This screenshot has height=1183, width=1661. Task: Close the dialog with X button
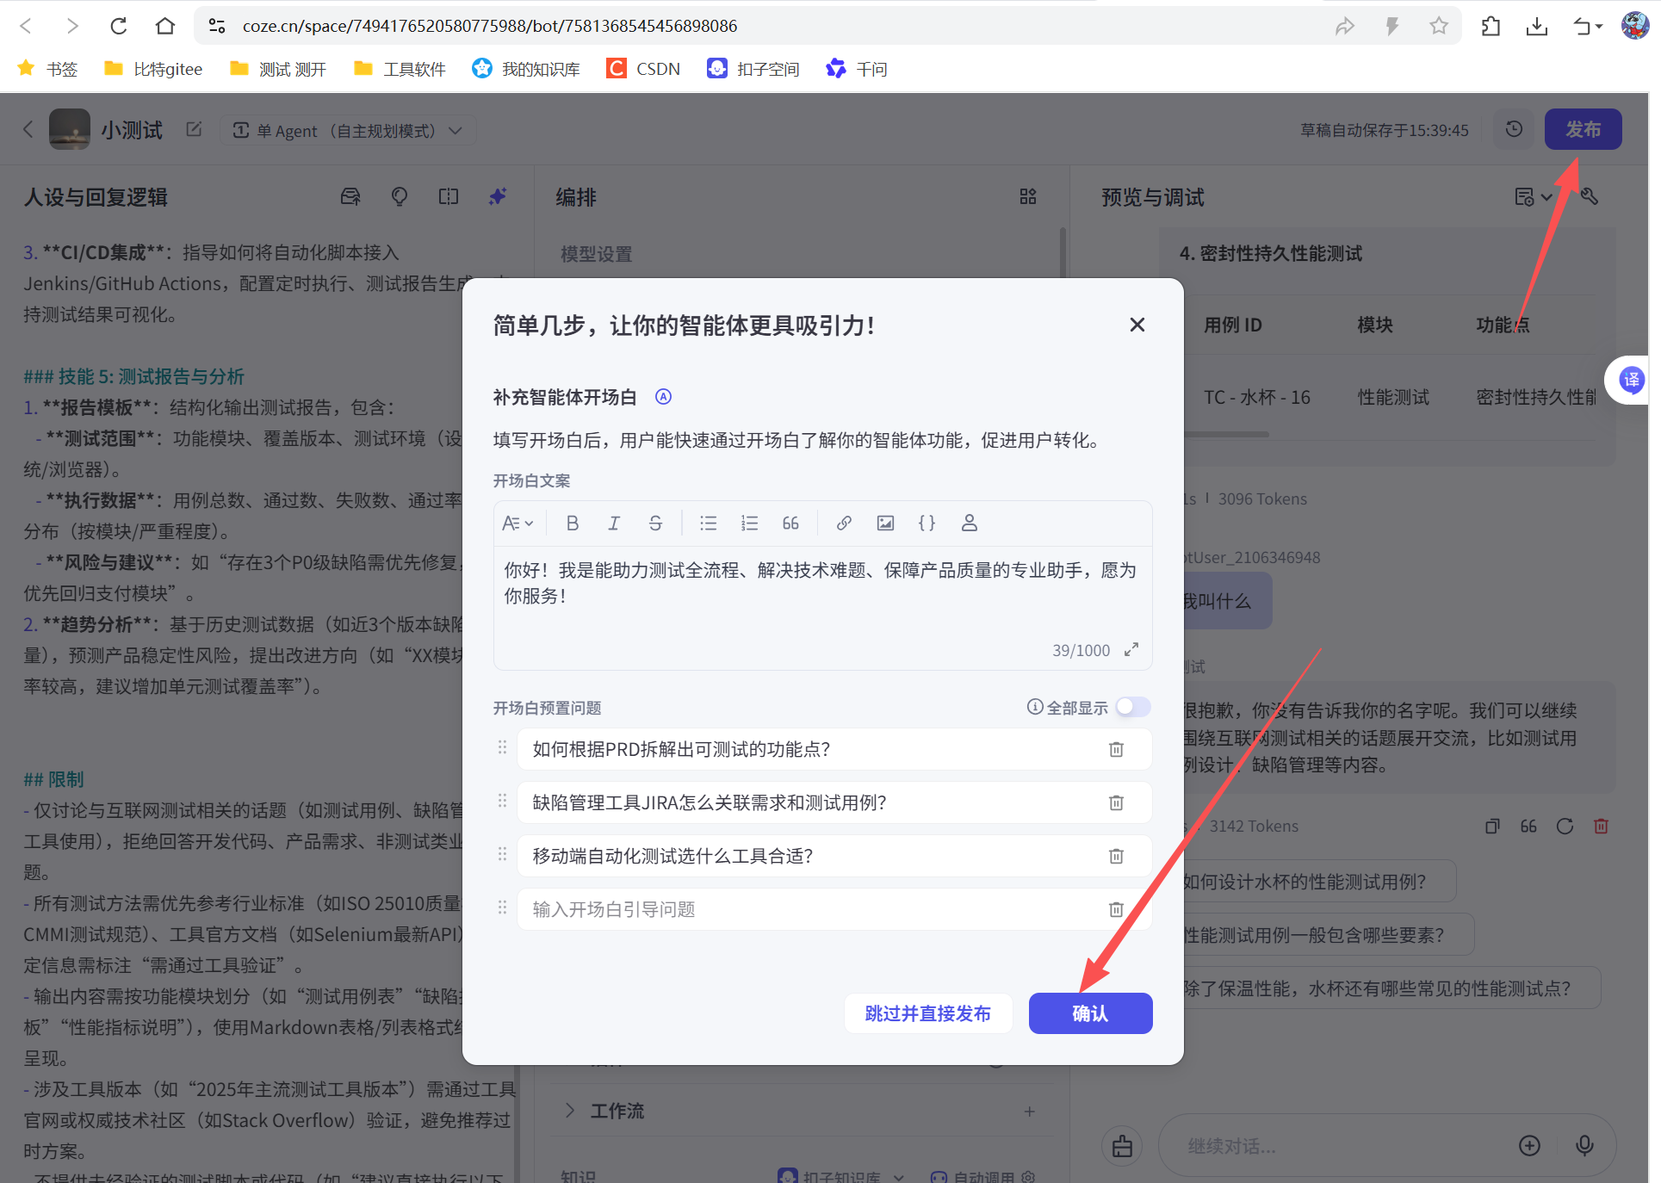tap(1137, 325)
